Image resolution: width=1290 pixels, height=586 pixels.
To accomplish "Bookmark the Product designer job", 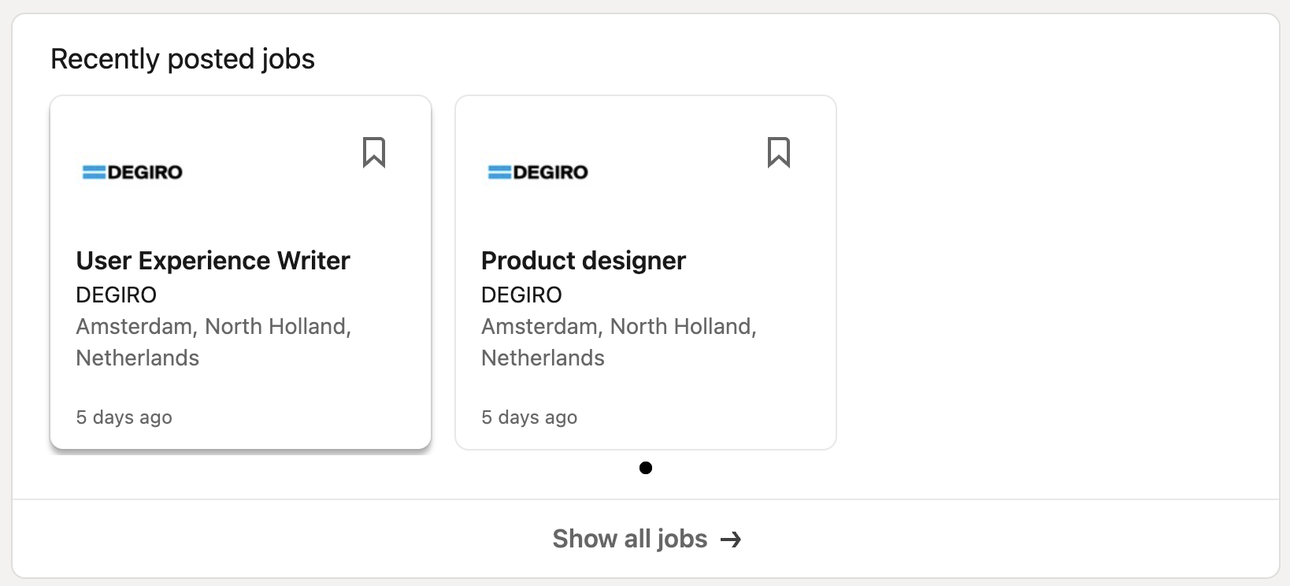I will click(779, 153).
